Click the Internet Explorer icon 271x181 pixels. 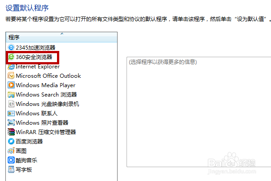11,67
